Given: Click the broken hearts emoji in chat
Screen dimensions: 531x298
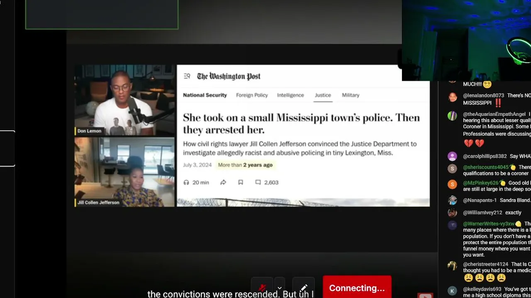Looking at the screenshot, I should pos(474,144).
